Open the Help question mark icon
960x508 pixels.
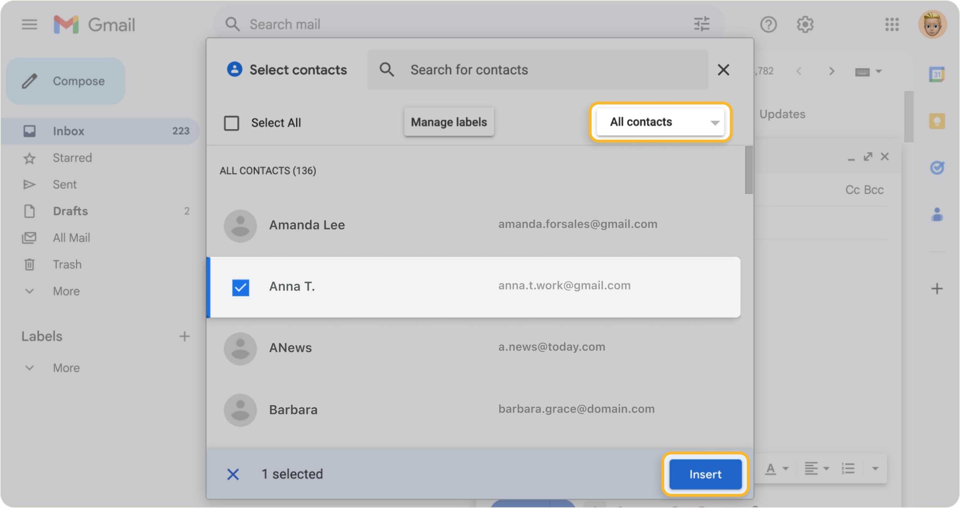768,24
